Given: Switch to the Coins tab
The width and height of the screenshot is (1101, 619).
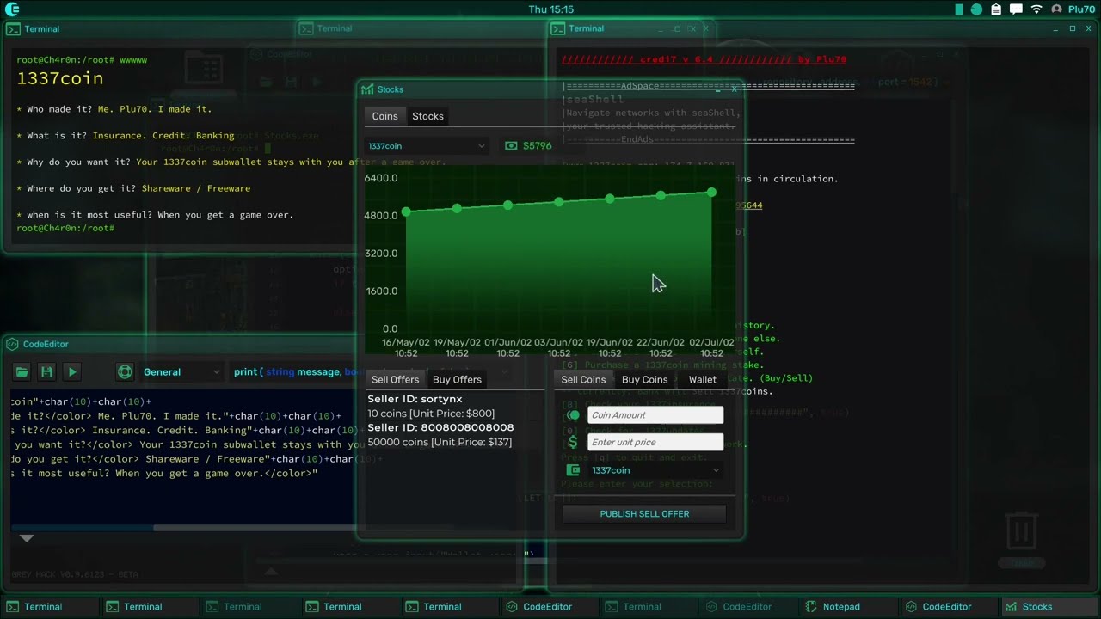Looking at the screenshot, I should [x=384, y=116].
